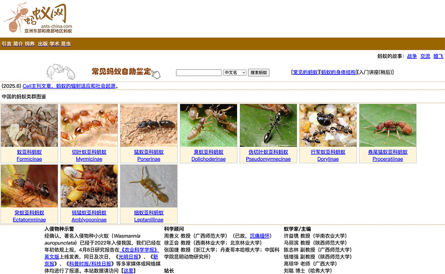Click the Ponerinae 猛蚁亚科 ant photo
Viewport: 445px width, 274px height.
pyautogui.click(x=149, y=125)
